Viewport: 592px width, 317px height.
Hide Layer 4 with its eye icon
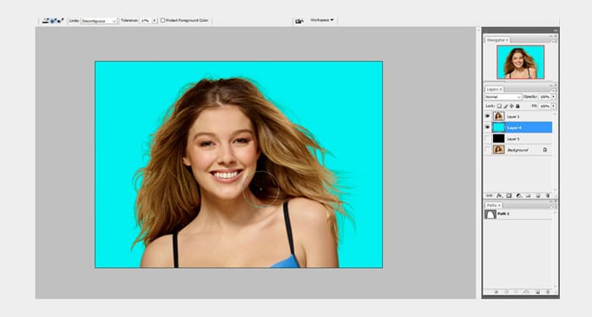coord(487,128)
